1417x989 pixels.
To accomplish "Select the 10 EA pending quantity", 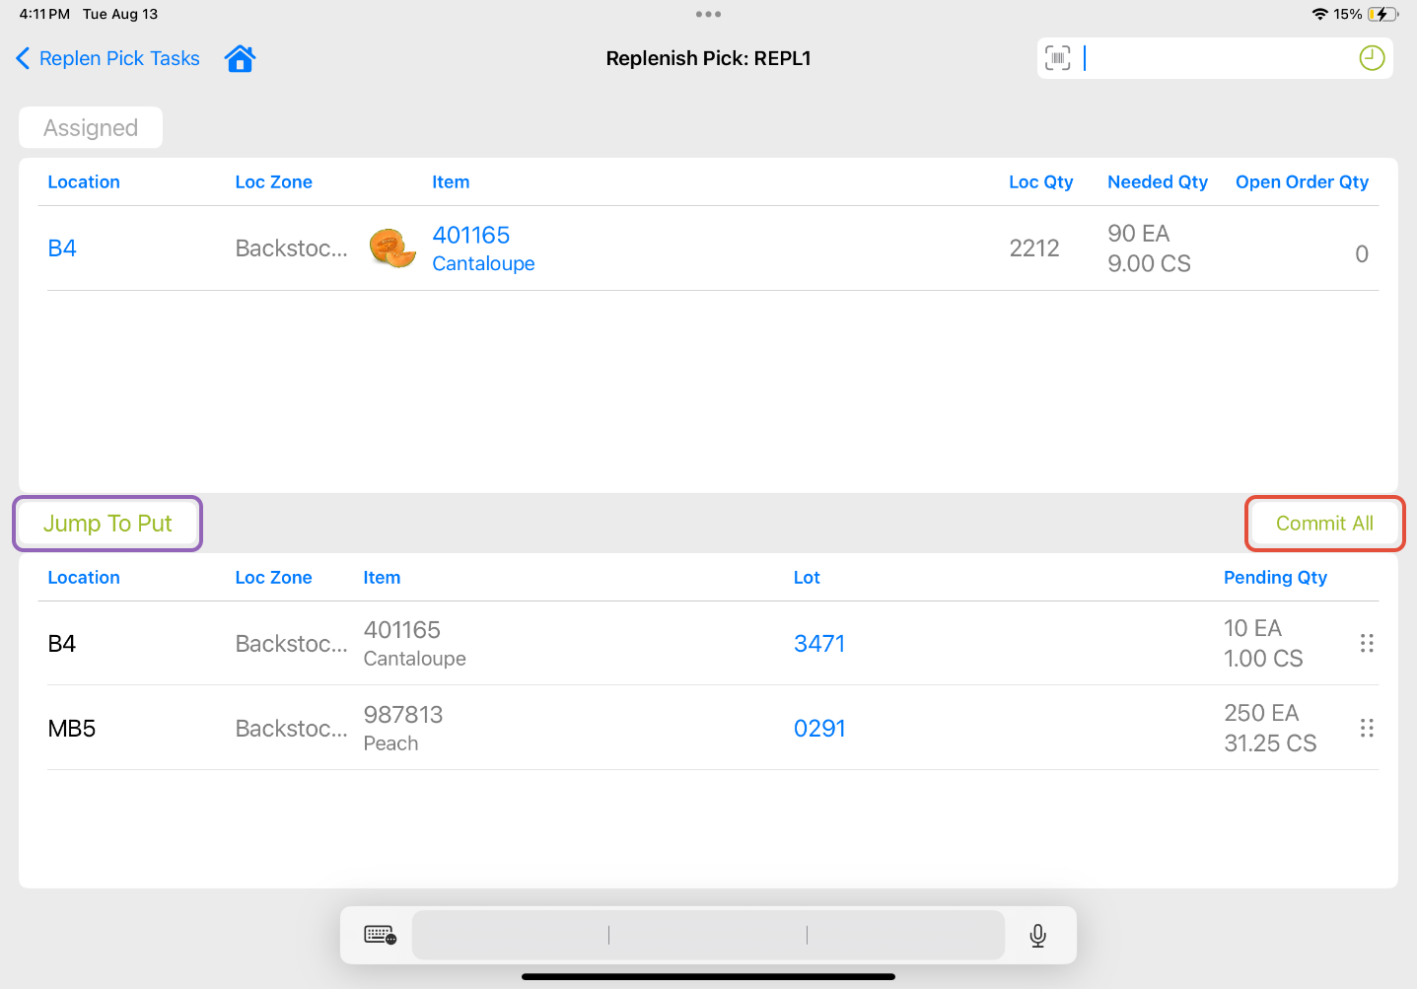I will click(1252, 628).
